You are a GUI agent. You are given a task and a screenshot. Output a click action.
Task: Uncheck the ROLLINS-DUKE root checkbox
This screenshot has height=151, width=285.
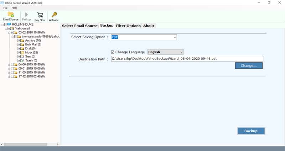(6, 24)
